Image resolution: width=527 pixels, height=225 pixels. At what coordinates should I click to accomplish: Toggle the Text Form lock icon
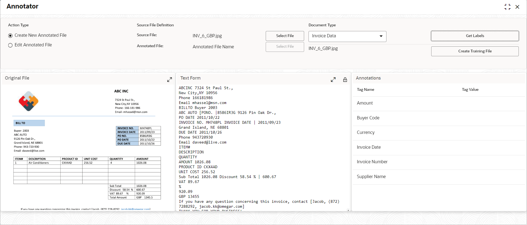pyautogui.click(x=345, y=80)
